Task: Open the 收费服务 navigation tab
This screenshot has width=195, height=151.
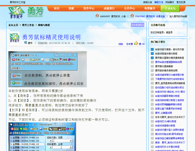Action: coord(150,8)
